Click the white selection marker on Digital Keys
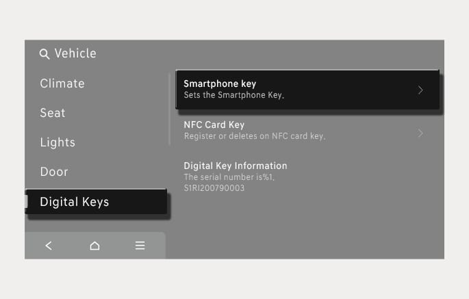Viewport: 469px width, 299px height. pyautogui.click(x=26, y=202)
